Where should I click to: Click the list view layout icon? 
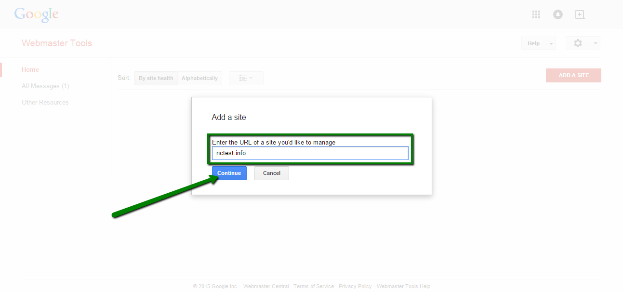[243, 78]
